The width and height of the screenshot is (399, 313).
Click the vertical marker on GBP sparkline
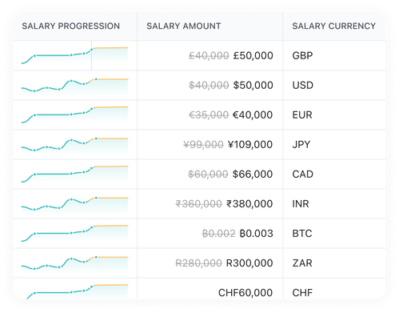click(92, 55)
